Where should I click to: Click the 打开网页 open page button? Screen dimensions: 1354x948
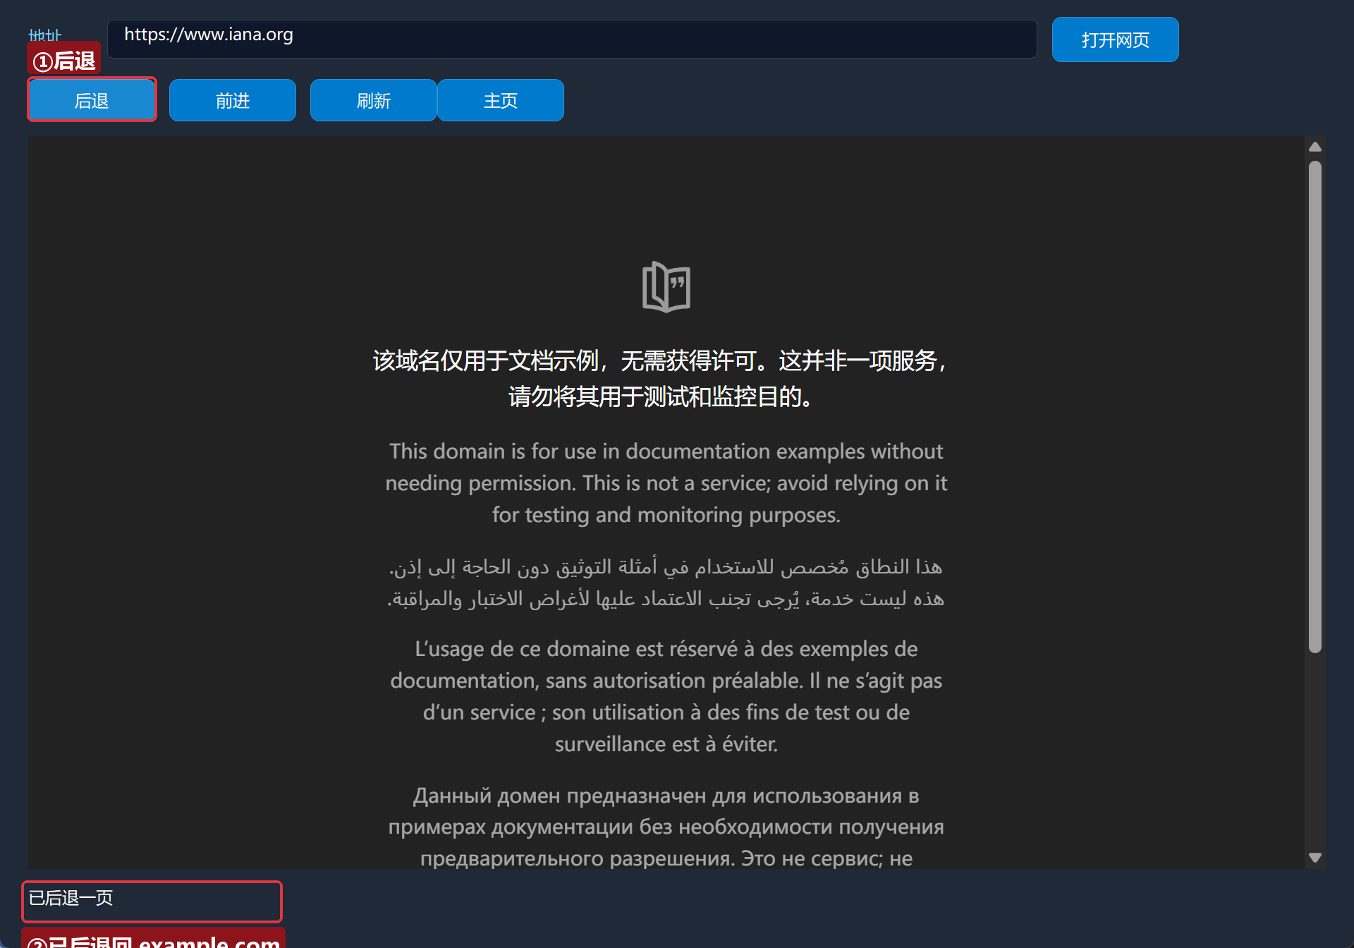click(x=1116, y=39)
